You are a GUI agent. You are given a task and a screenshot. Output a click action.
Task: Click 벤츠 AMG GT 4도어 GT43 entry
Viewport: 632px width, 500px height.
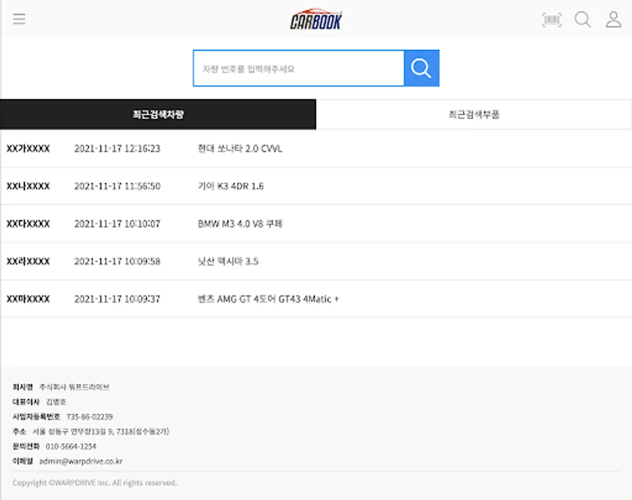pyautogui.click(x=268, y=299)
